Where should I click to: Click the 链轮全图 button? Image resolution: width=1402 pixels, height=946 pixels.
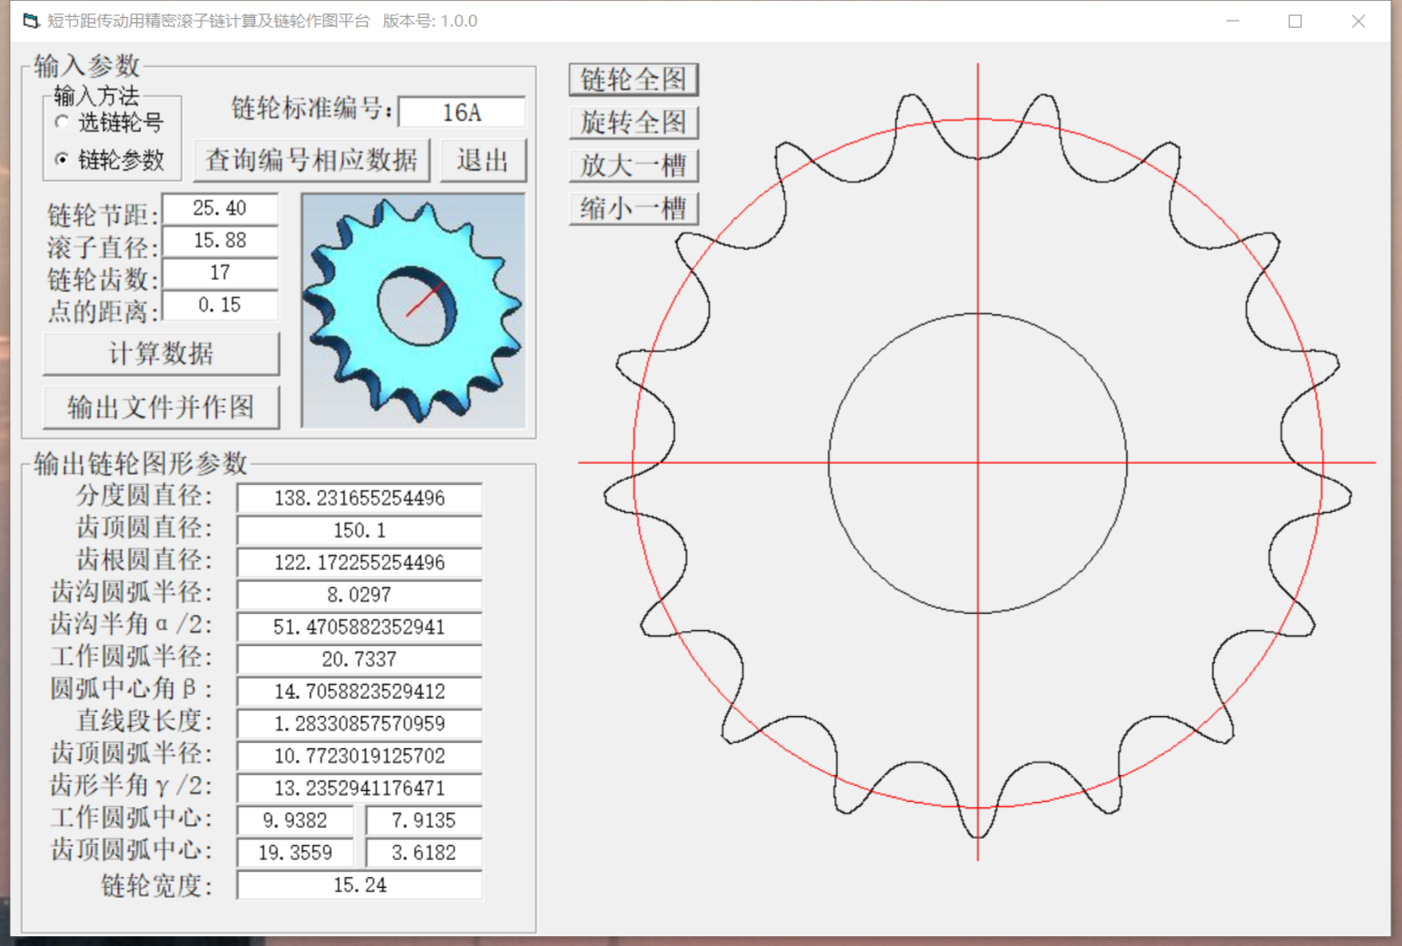[633, 80]
